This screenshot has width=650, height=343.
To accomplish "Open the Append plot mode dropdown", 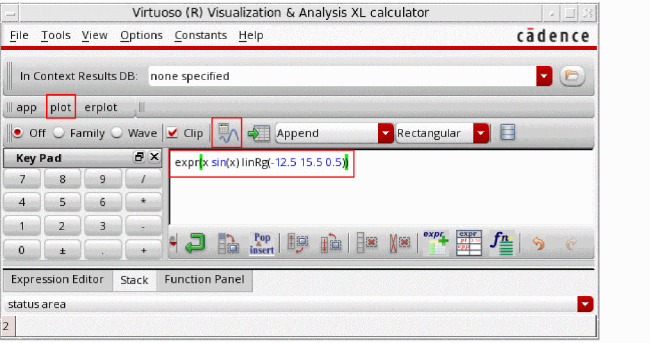I will coord(386,133).
